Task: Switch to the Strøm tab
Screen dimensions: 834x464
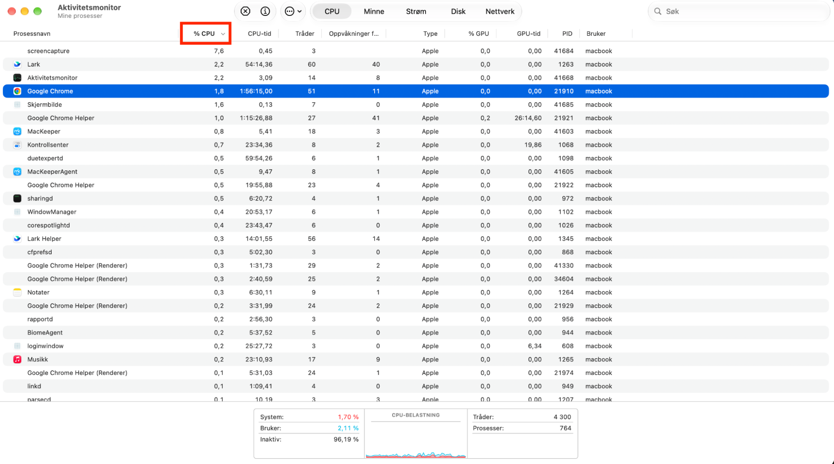Action: coord(416,11)
